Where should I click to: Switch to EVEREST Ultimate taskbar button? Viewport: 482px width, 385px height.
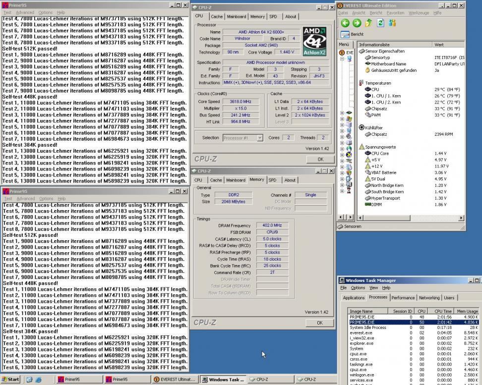[x=175, y=380]
